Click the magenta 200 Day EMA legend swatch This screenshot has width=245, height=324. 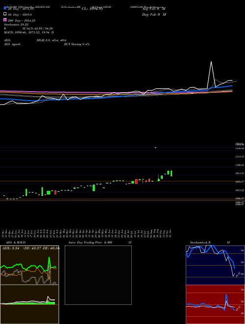[x=5, y=20]
